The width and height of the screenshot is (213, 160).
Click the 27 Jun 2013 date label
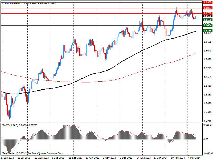click(7, 158)
